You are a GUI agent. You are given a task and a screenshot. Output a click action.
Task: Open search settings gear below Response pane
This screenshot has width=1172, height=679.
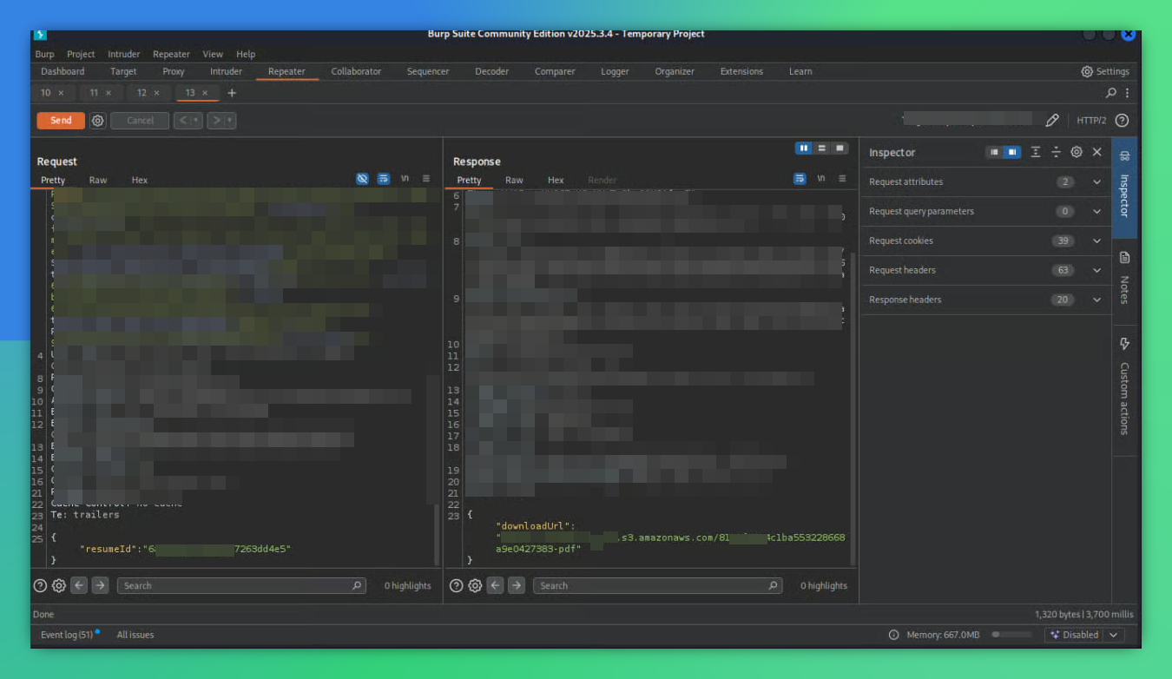(476, 586)
